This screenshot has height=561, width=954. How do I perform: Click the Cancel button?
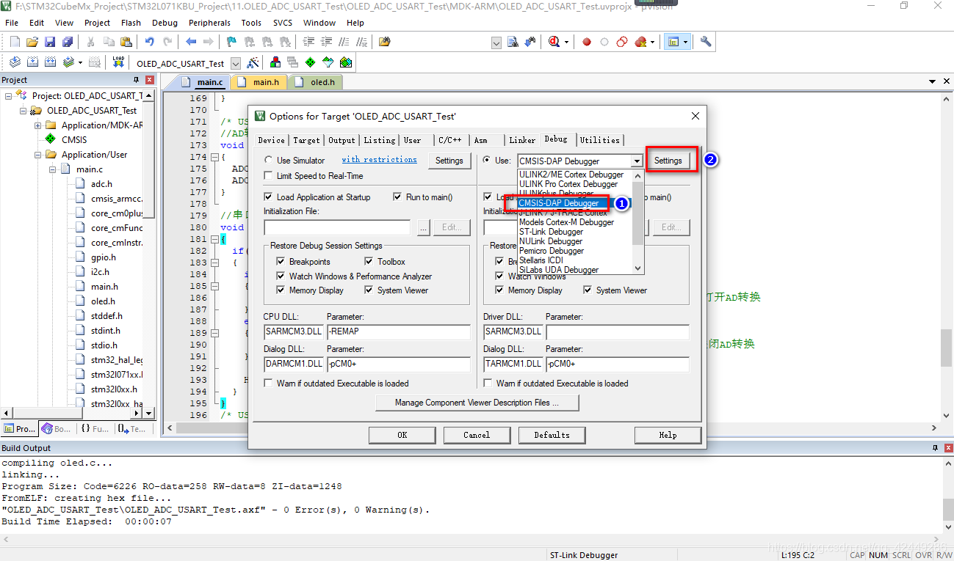click(477, 435)
